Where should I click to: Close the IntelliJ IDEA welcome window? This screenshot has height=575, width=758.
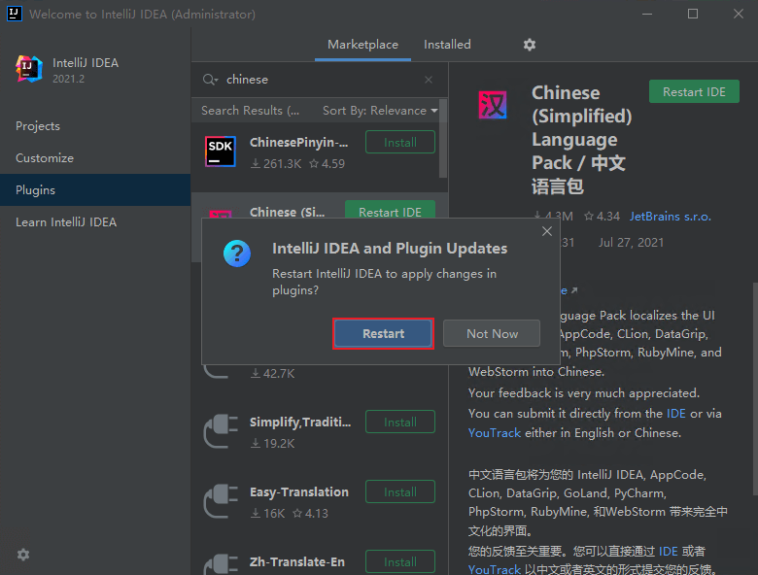tap(739, 14)
